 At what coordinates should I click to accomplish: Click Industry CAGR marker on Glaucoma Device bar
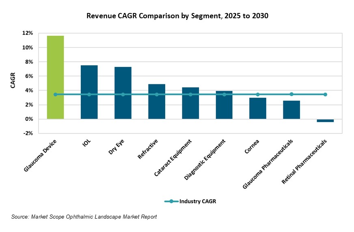(55, 95)
